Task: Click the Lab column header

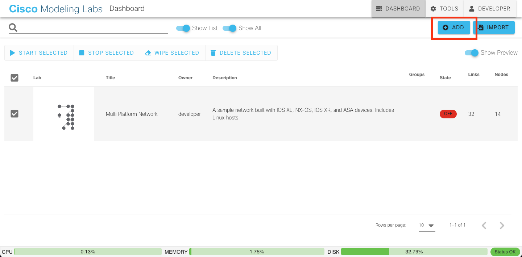Action: point(37,78)
